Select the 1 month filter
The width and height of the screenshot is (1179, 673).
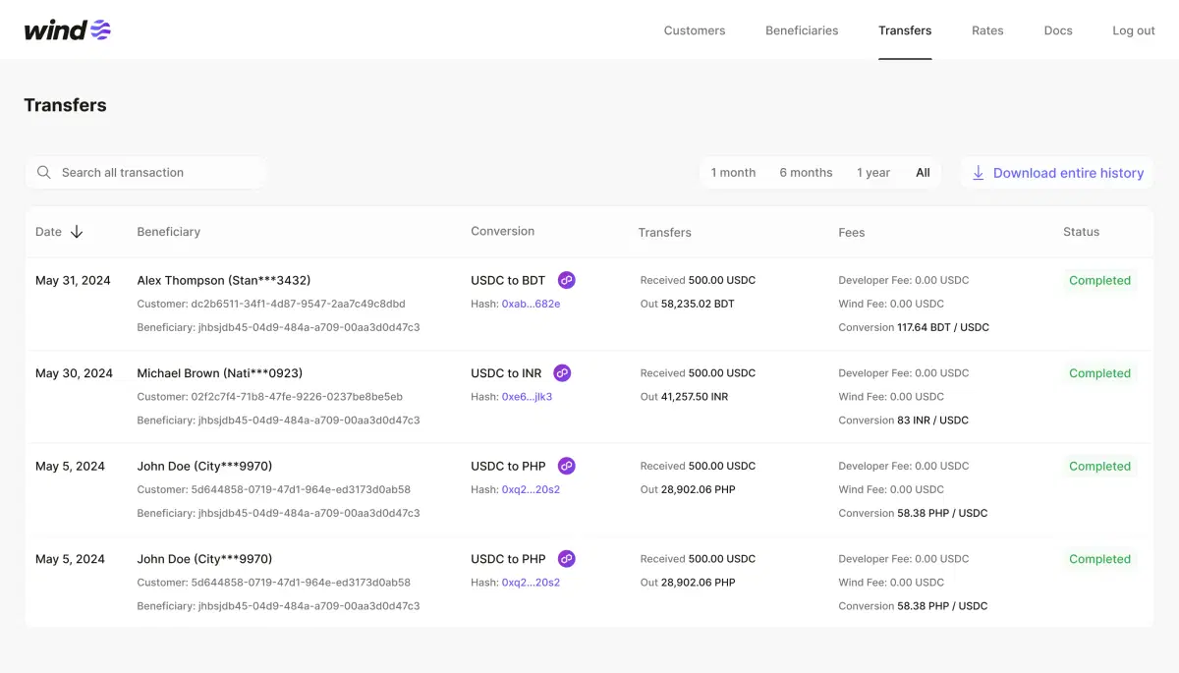pyautogui.click(x=733, y=173)
